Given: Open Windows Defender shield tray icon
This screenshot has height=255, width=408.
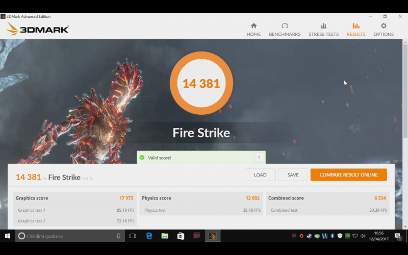Looking at the screenshot, I should tap(340, 236).
